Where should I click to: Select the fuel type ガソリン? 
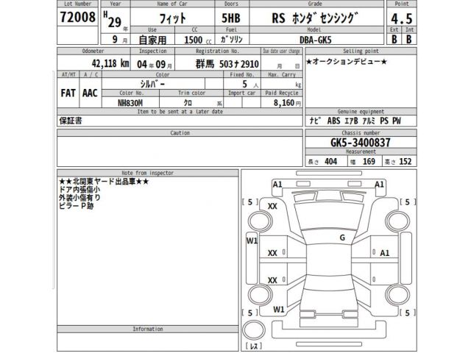pyautogui.click(x=231, y=39)
